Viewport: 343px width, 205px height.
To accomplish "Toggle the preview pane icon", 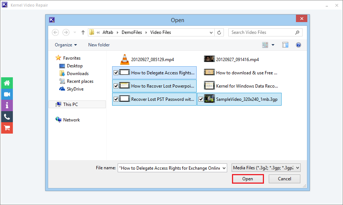I will (x=285, y=45).
